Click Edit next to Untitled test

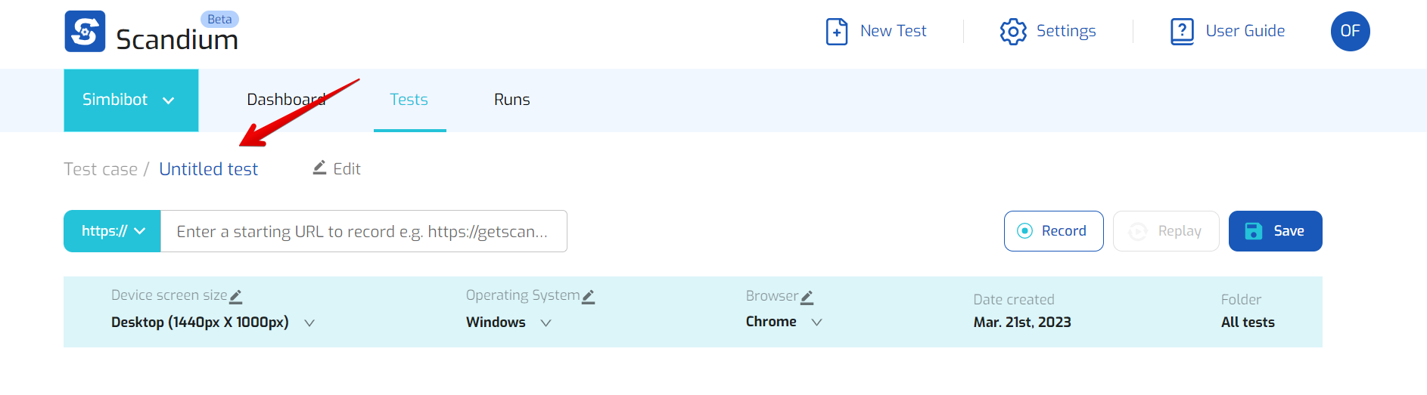click(x=337, y=169)
